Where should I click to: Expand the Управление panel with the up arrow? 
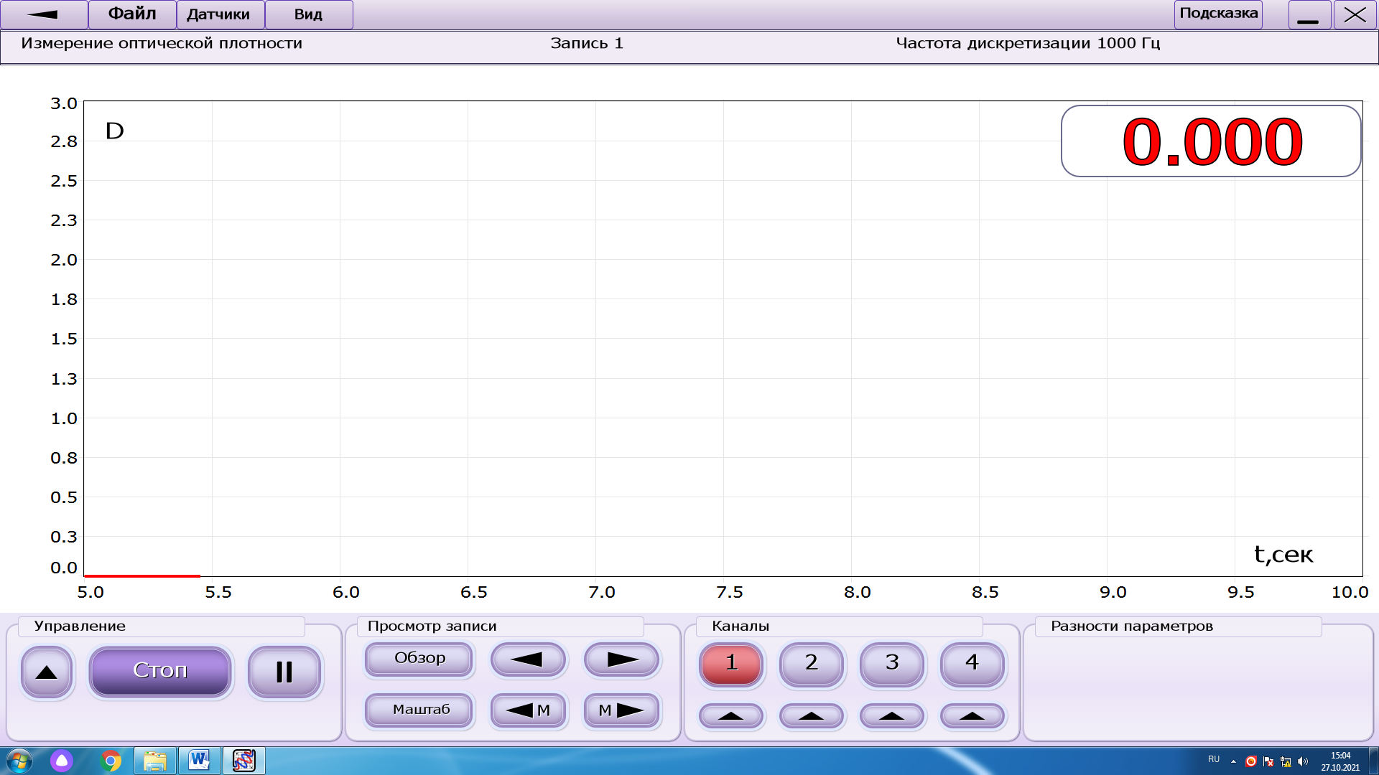47,672
